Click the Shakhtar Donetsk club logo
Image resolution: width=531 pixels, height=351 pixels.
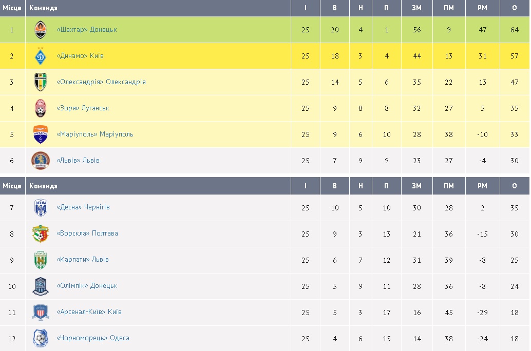tap(41, 30)
